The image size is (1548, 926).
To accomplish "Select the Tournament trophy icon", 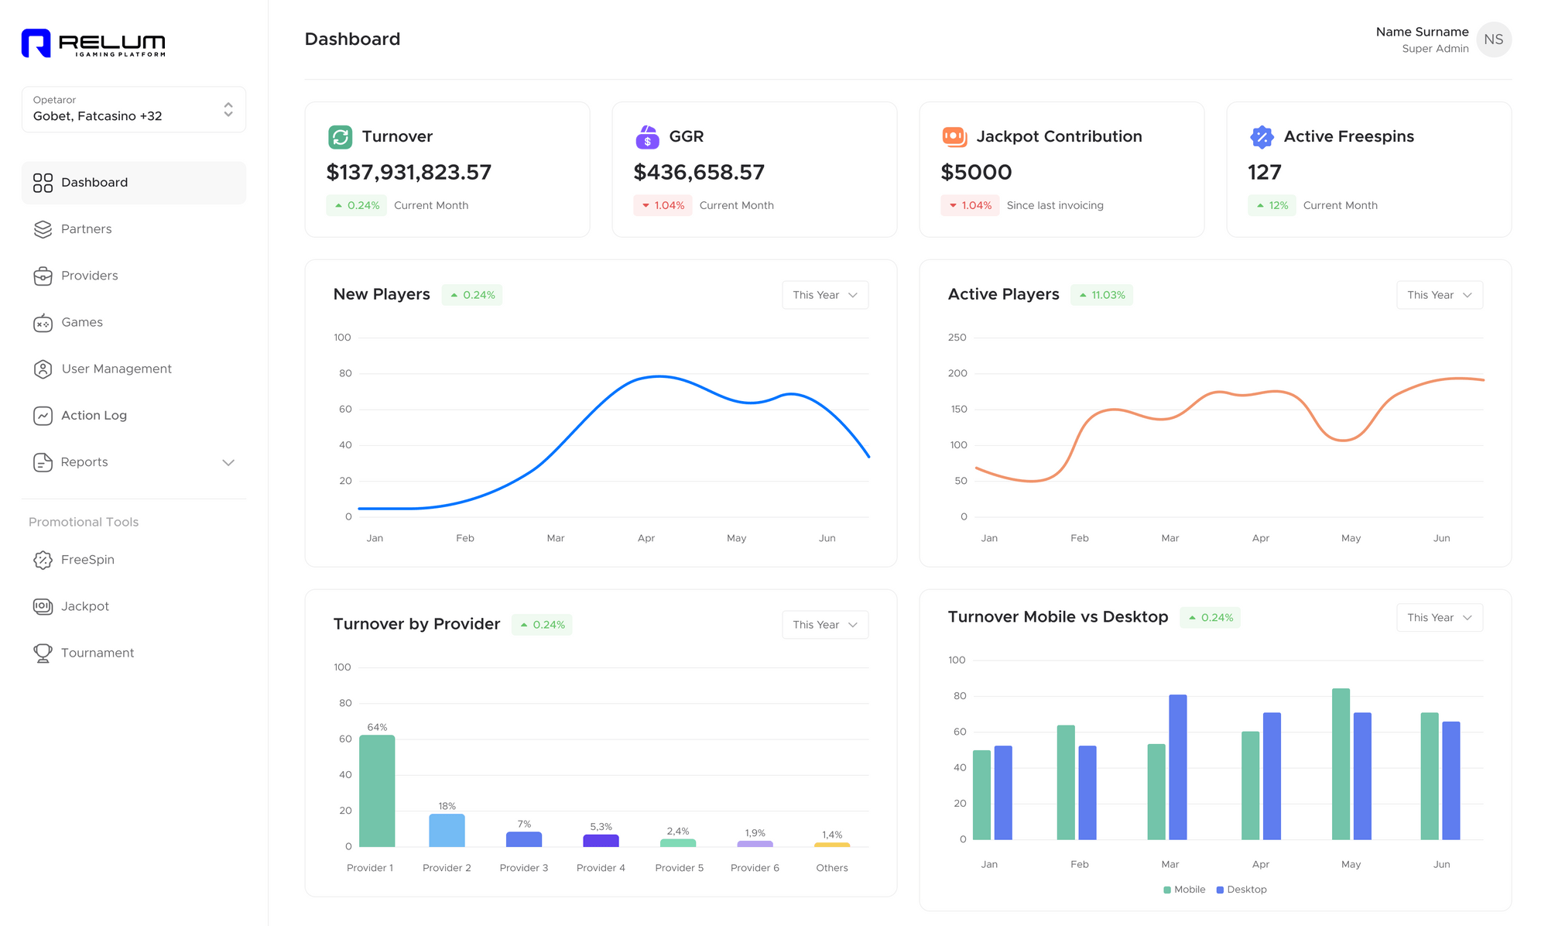I will coord(43,653).
